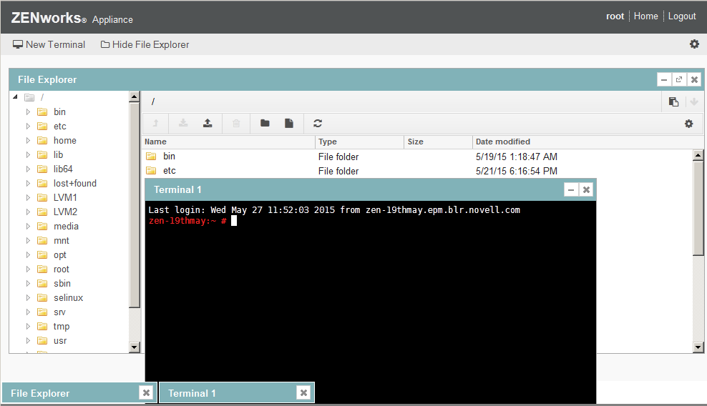Select LVM2 folder in tree
This screenshot has height=406, width=707.
click(65, 212)
